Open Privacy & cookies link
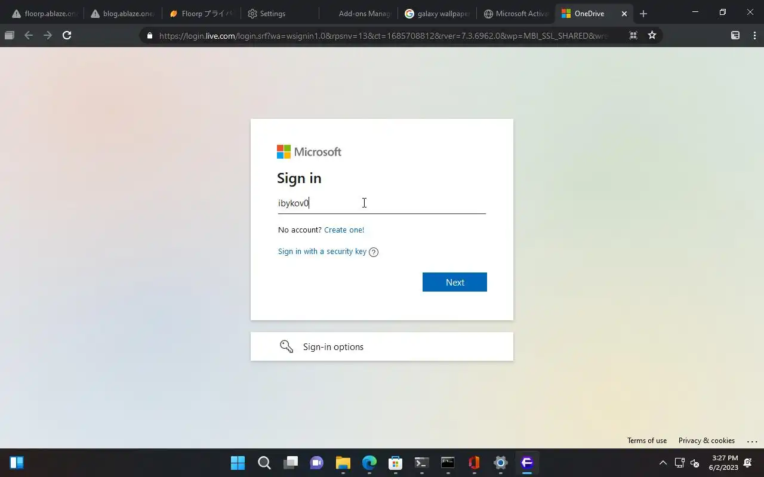Screen dimensions: 764x477 tap(707, 441)
